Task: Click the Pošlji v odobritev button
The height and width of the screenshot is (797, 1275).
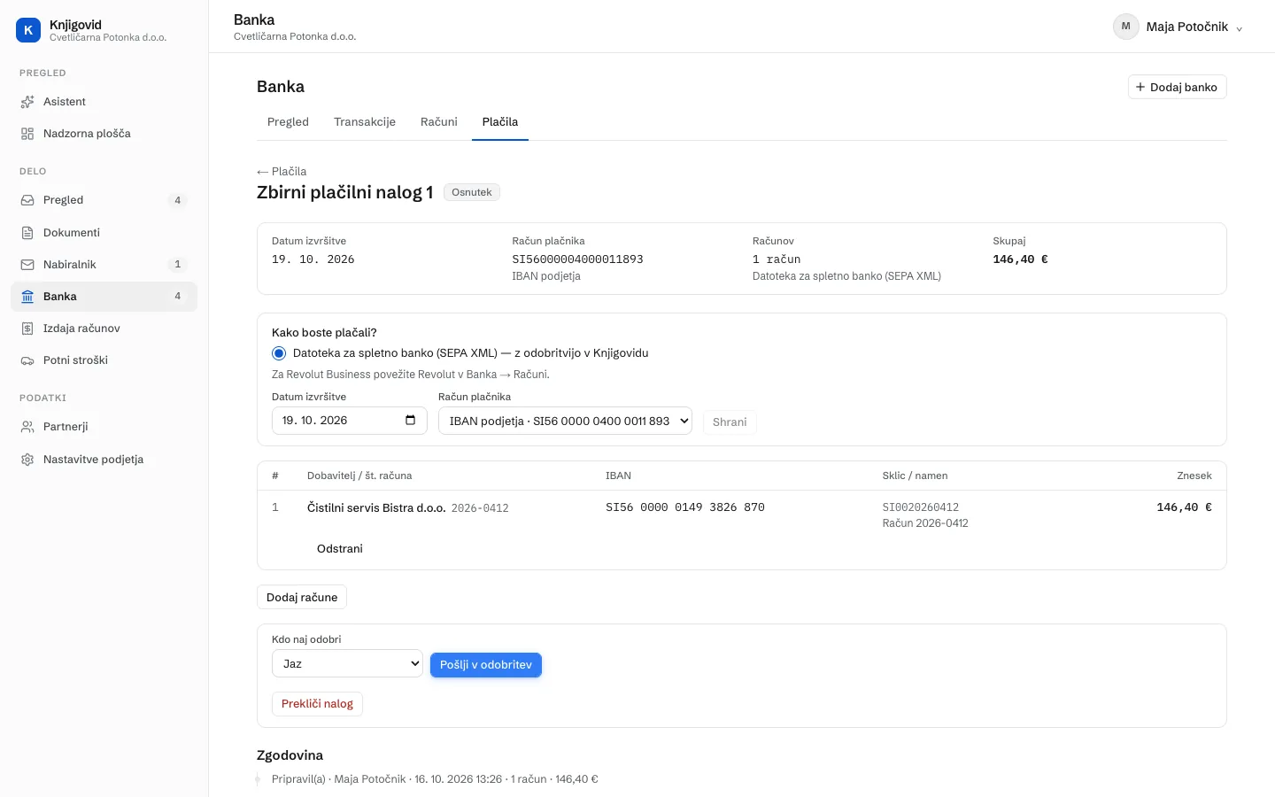Action: click(x=486, y=665)
